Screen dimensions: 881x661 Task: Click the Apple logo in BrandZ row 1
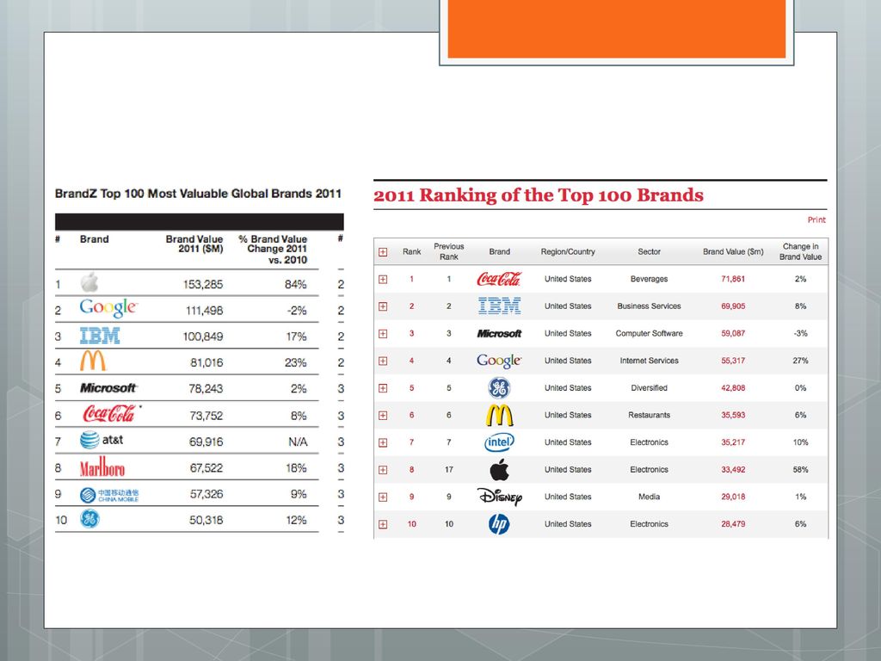89,282
